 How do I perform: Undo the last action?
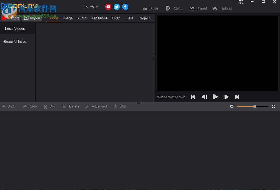point(9,106)
